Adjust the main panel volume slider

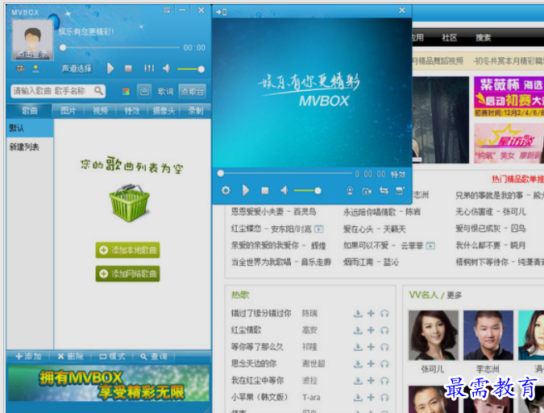click(x=190, y=69)
